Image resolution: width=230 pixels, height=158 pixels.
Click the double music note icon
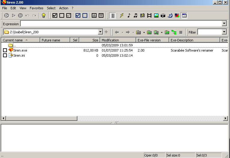pyautogui.click(x=136, y=15)
